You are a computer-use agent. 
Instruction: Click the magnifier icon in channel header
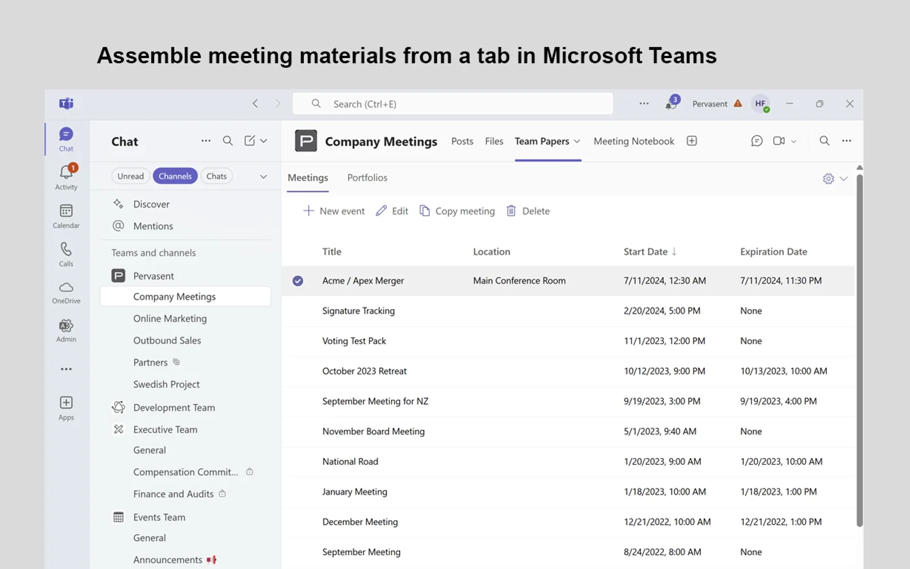tap(824, 141)
